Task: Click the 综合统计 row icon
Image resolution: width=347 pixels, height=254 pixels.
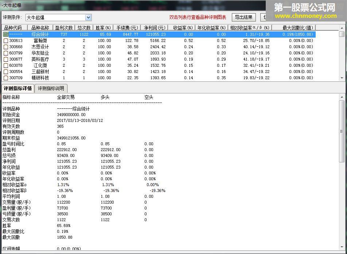Action: pyautogui.click(x=6, y=34)
